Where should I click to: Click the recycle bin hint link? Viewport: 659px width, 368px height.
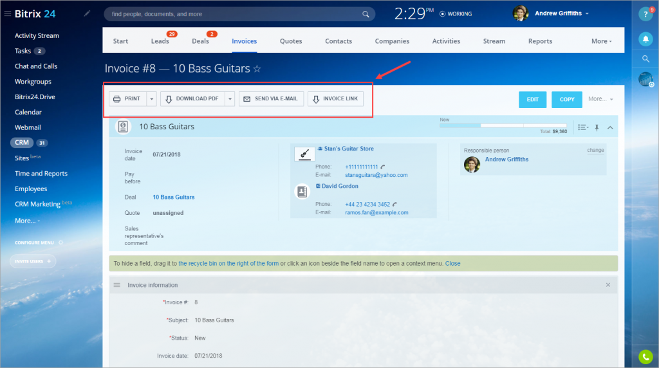(228, 263)
